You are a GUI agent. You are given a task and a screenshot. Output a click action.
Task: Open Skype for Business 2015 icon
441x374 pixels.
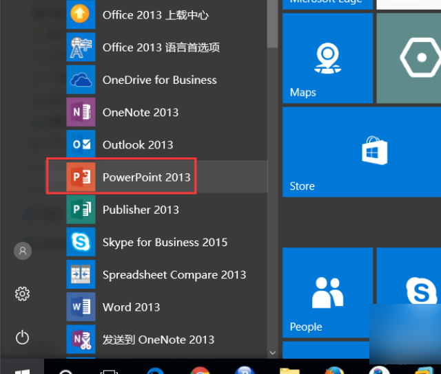point(81,242)
